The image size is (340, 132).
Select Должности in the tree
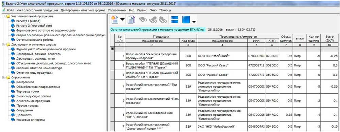point(24,115)
